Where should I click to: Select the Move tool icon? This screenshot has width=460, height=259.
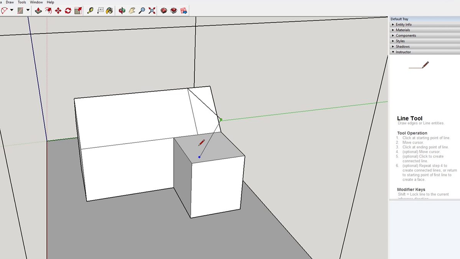[x=58, y=11]
